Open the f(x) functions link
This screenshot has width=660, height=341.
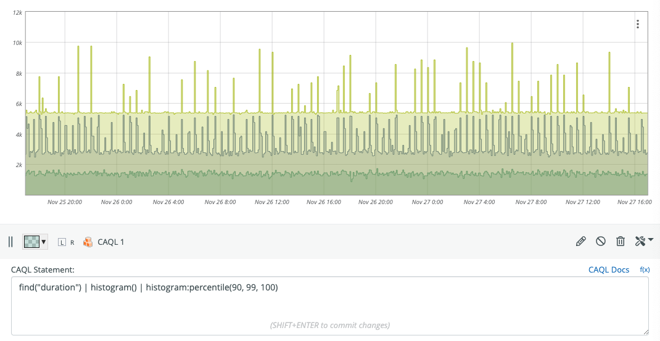click(645, 270)
